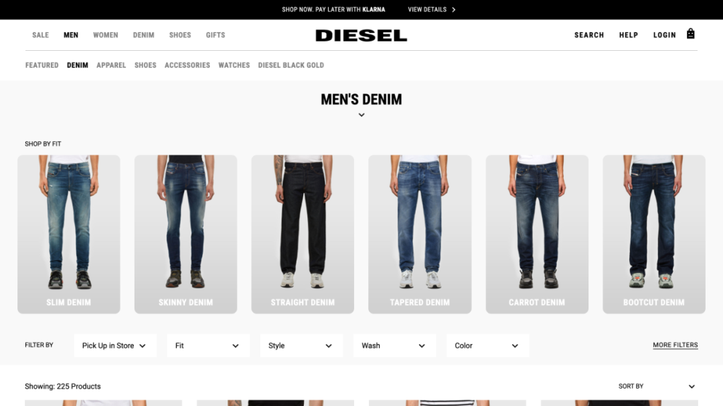This screenshot has width=723, height=406.
Task: Select the Slim Denim fit thumbnail
Action: pyautogui.click(x=69, y=234)
